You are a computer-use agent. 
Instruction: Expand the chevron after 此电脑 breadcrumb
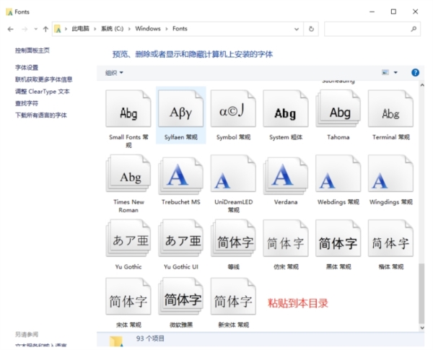pyautogui.click(x=95, y=29)
